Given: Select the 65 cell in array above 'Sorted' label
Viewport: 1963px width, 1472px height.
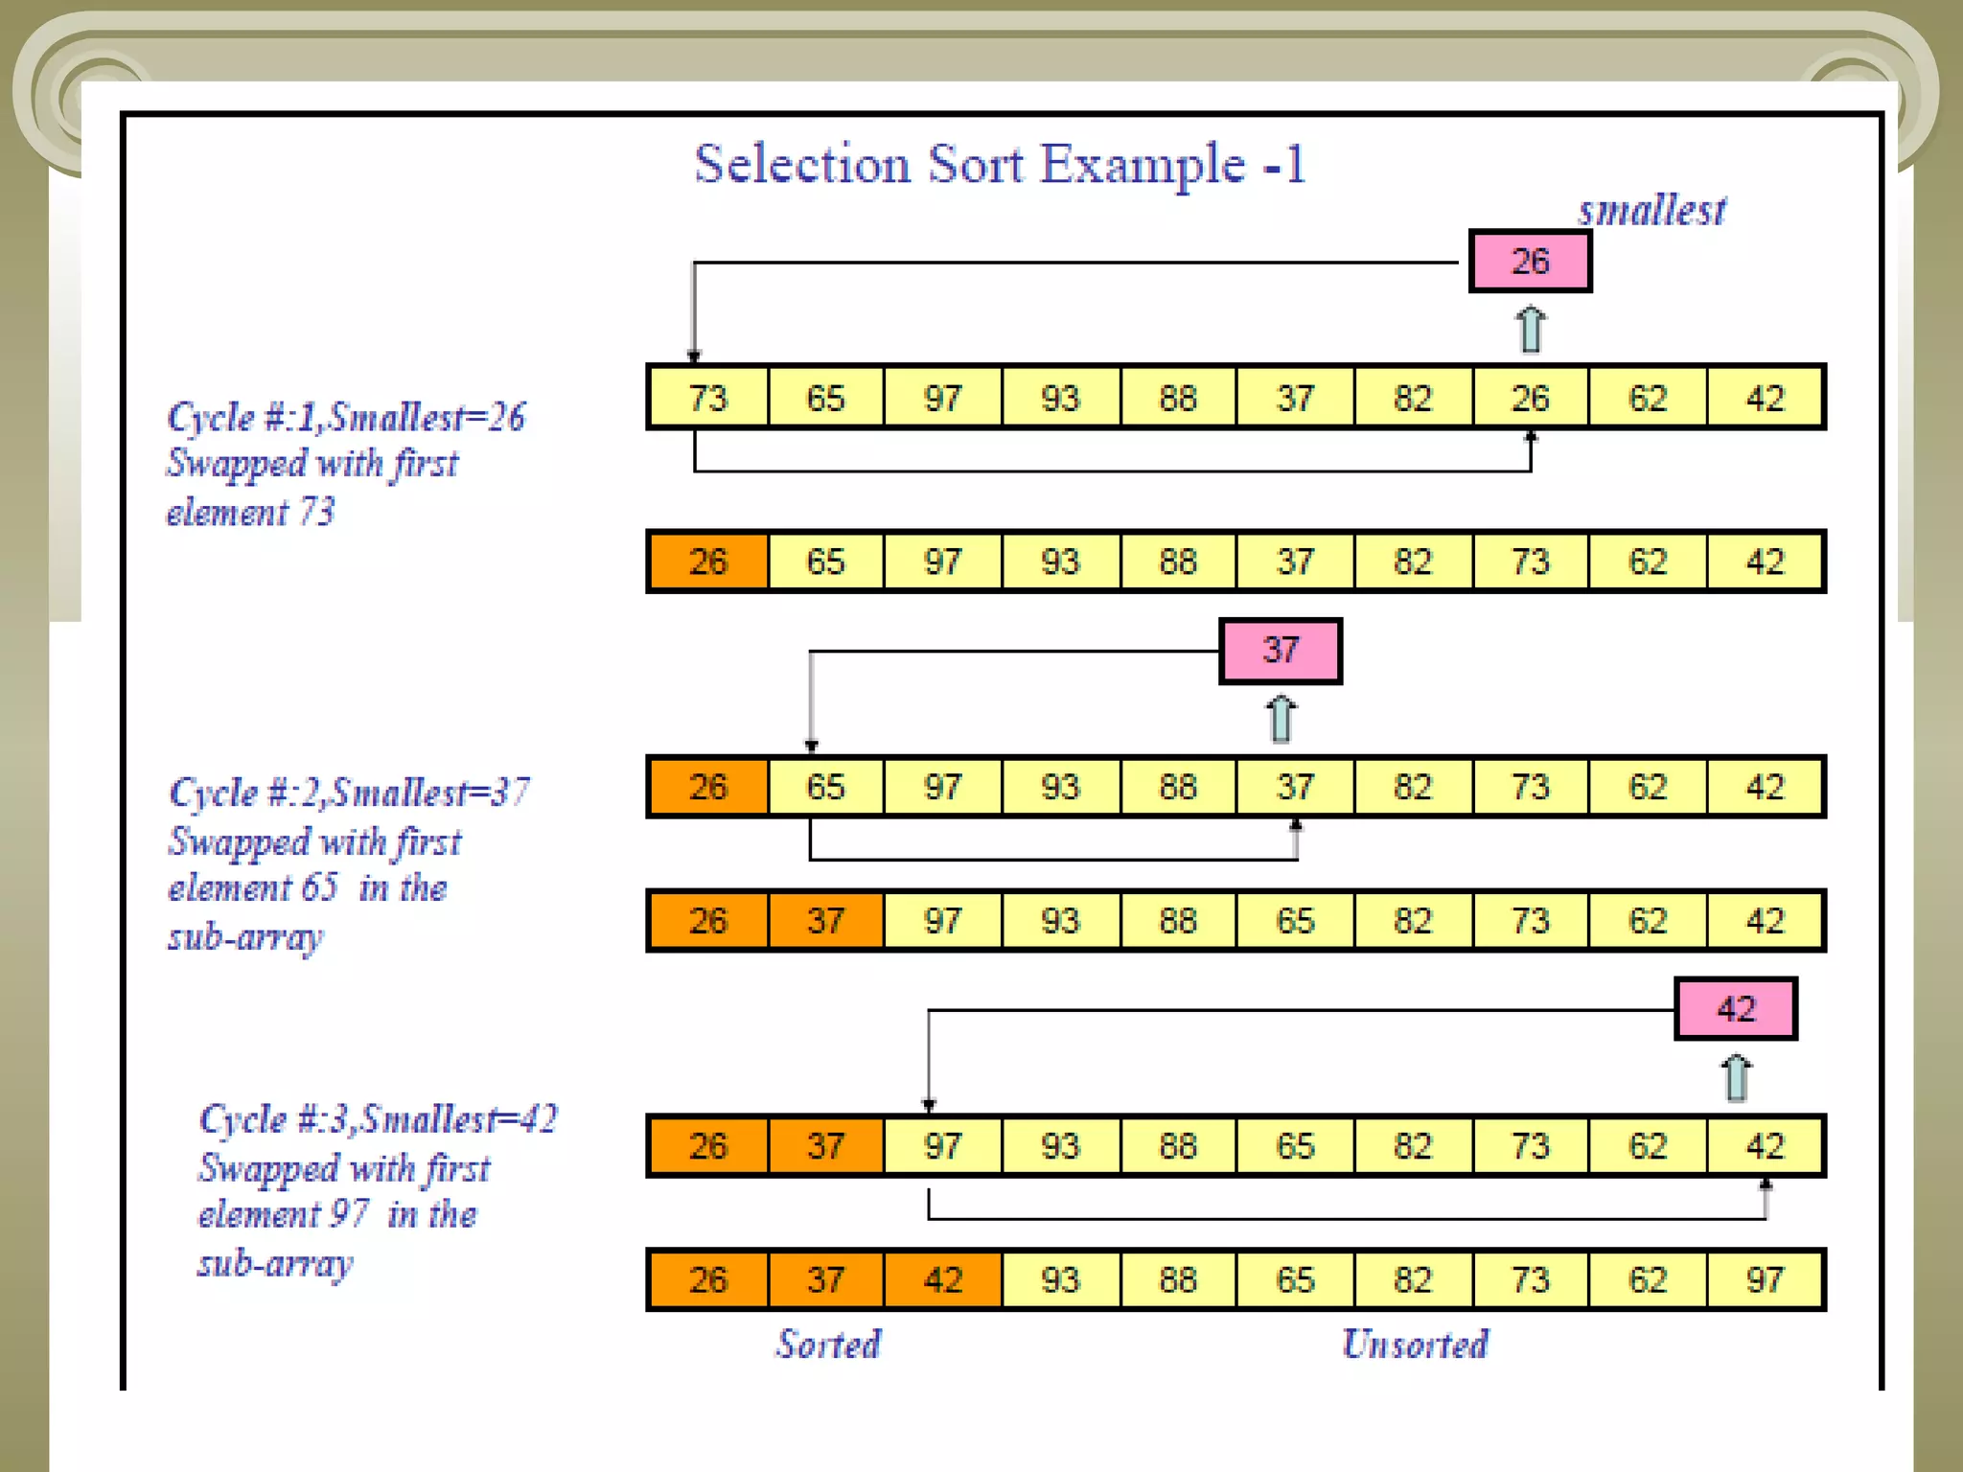Looking at the screenshot, I should [1295, 1280].
